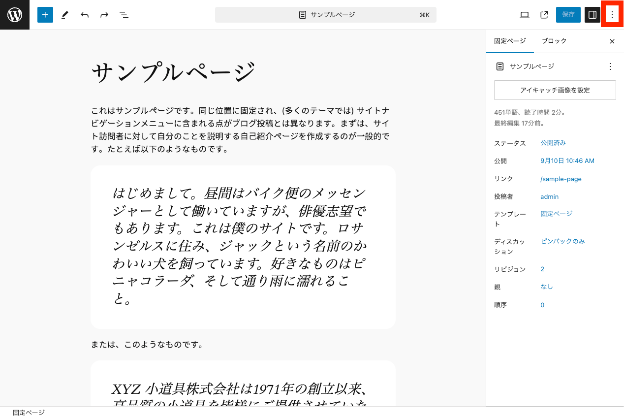Image resolution: width=624 pixels, height=418 pixels.
Task: Set parent page なし
Action: pos(547,287)
